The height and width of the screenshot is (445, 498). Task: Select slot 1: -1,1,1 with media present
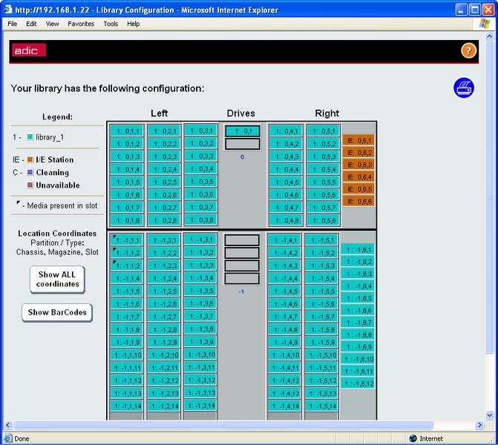[127, 240]
